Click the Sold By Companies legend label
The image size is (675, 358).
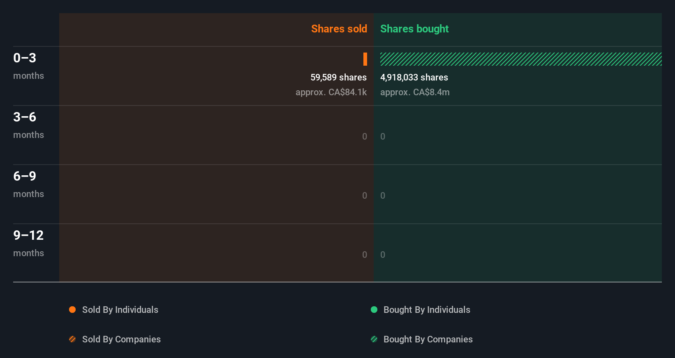pos(121,339)
